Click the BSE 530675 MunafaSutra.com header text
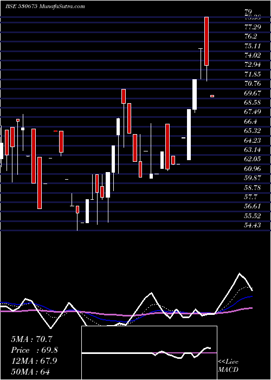 tap(45, 7)
